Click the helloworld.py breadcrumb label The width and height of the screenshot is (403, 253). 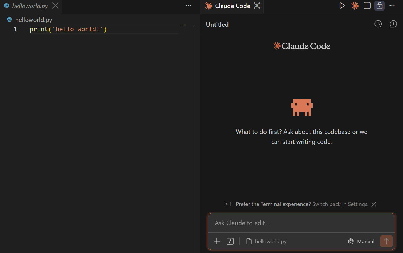tap(34, 20)
